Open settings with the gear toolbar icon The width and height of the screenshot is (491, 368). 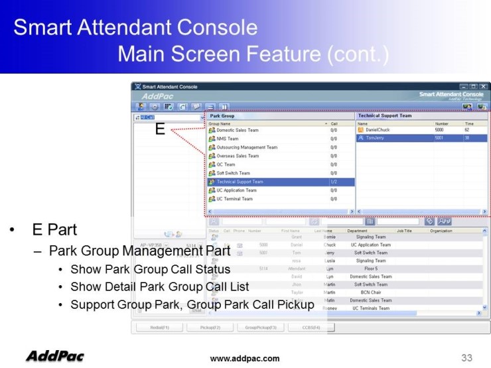tap(155, 107)
